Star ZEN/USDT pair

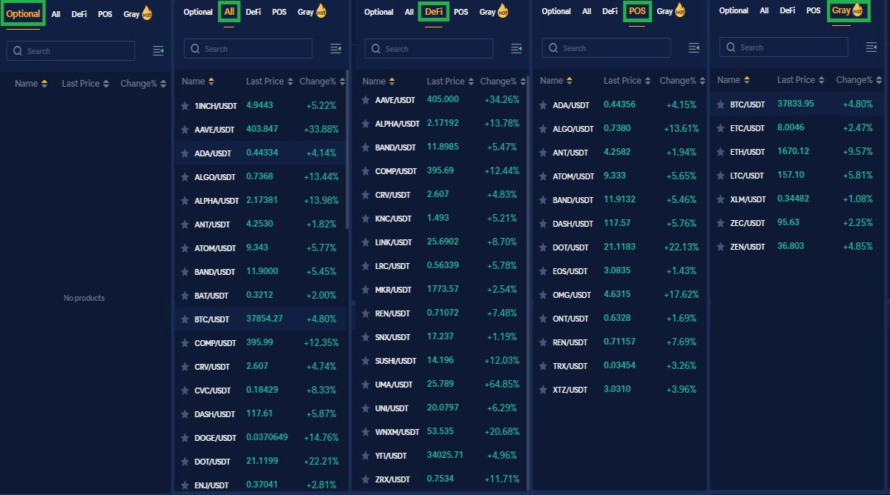tap(720, 247)
